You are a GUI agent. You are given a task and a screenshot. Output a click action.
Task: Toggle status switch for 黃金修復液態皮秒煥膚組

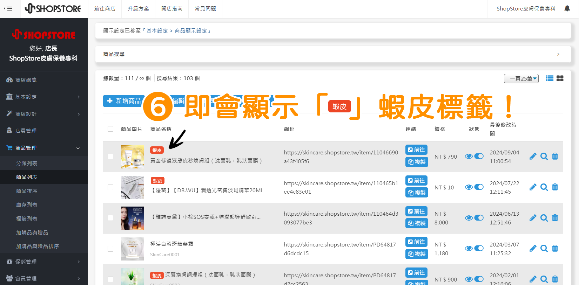click(479, 156)
